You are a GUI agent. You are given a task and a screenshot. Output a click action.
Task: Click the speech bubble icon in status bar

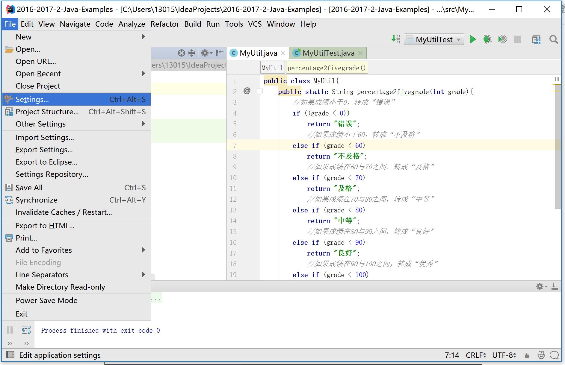point(554,355)
